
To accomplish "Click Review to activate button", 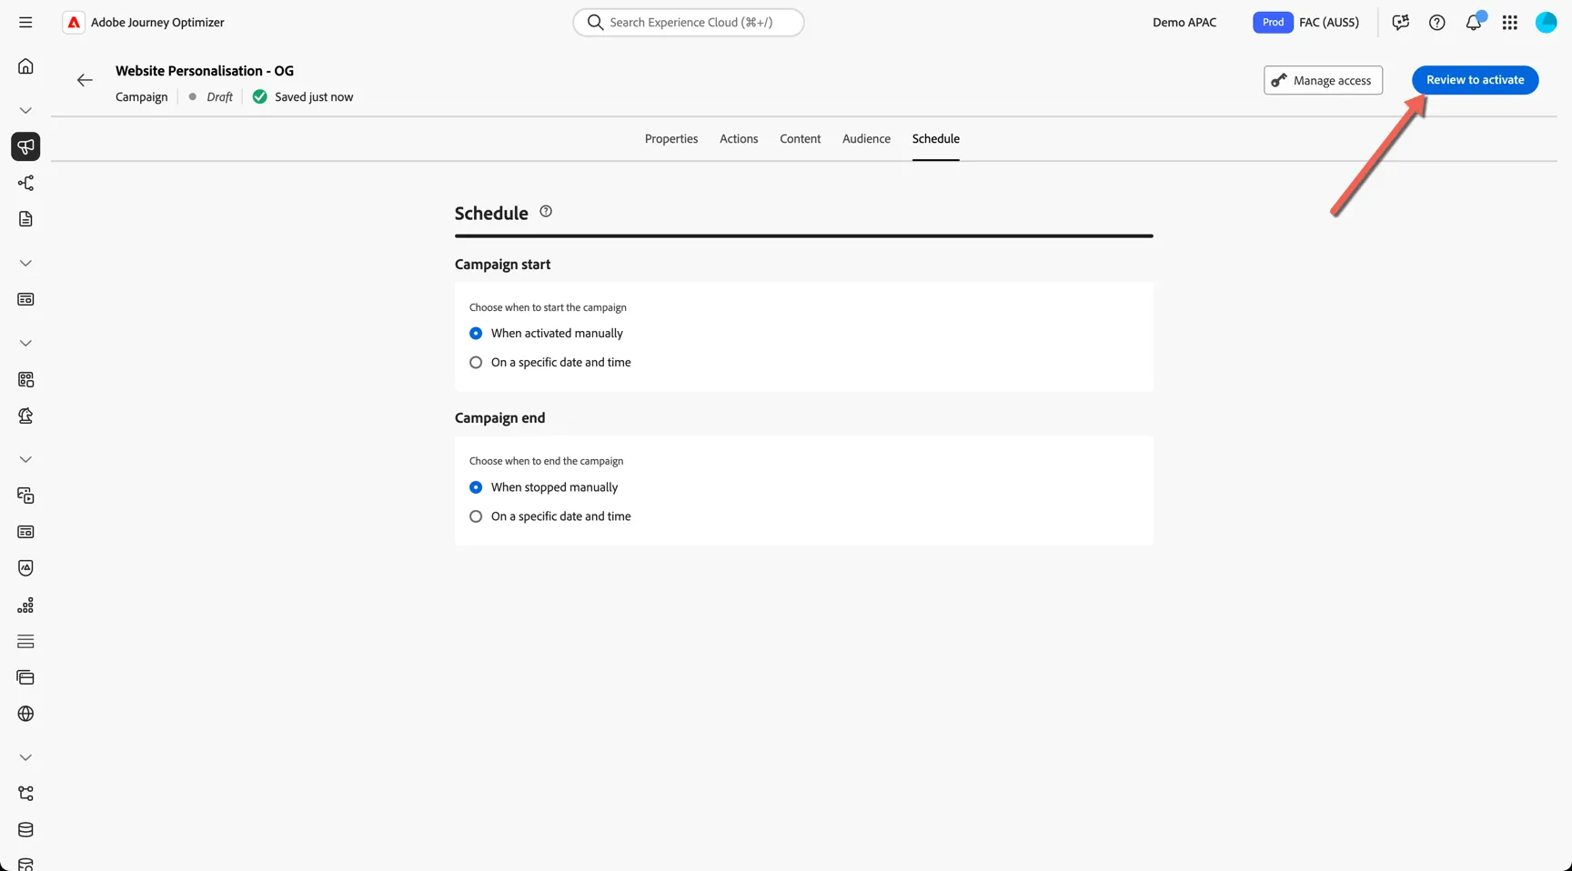I will (1476, 80).
